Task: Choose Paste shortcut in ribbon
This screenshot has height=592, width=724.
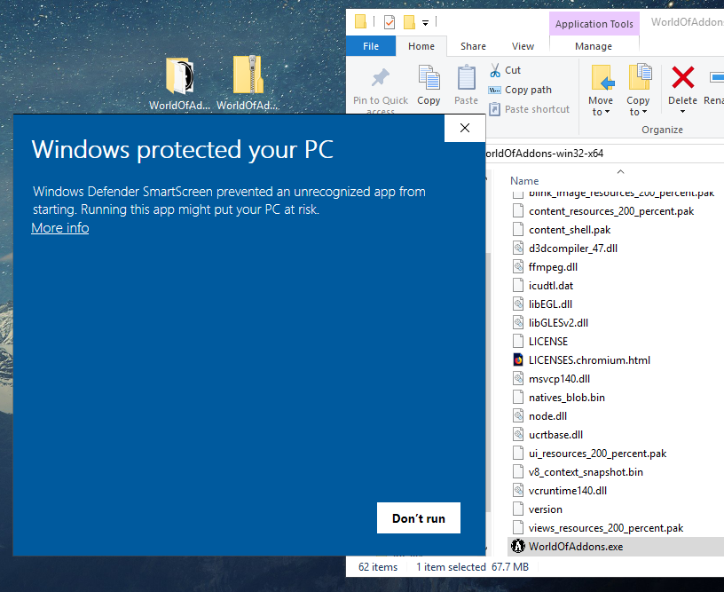Action: tap(529, 109)
